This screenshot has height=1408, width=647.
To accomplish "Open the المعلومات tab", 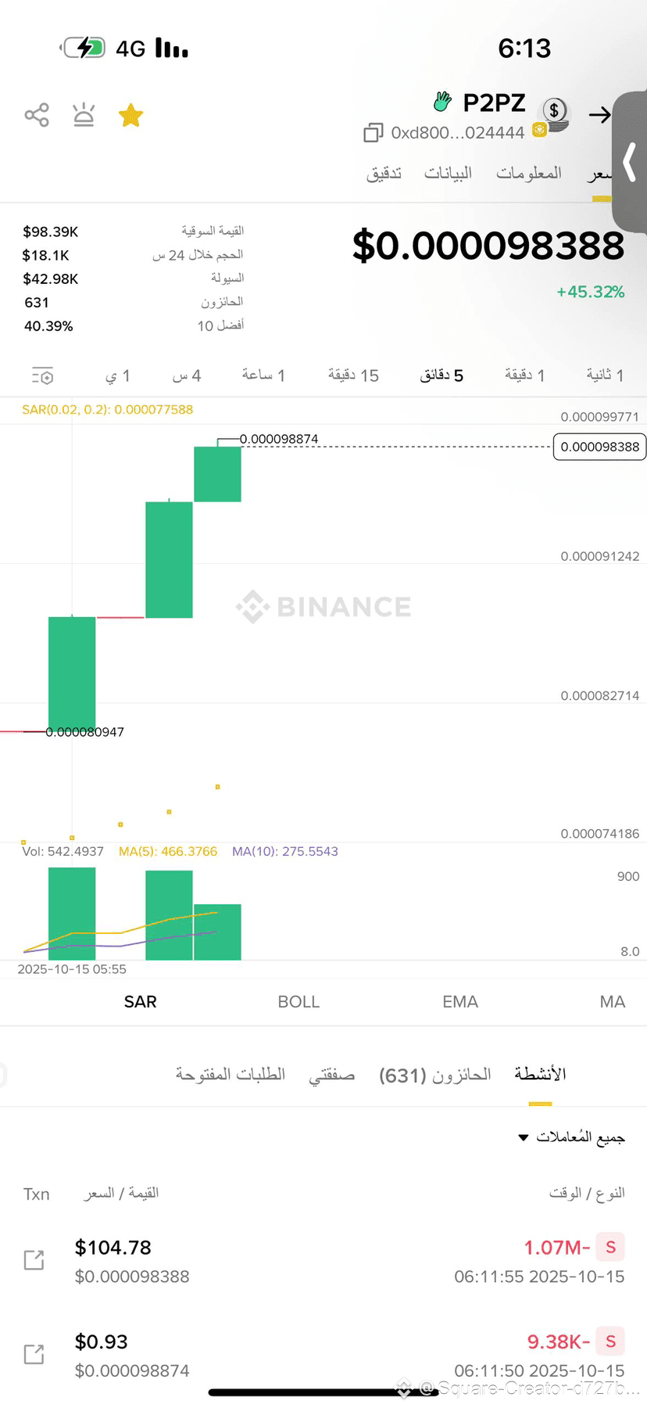I will [x=529, y=173].
